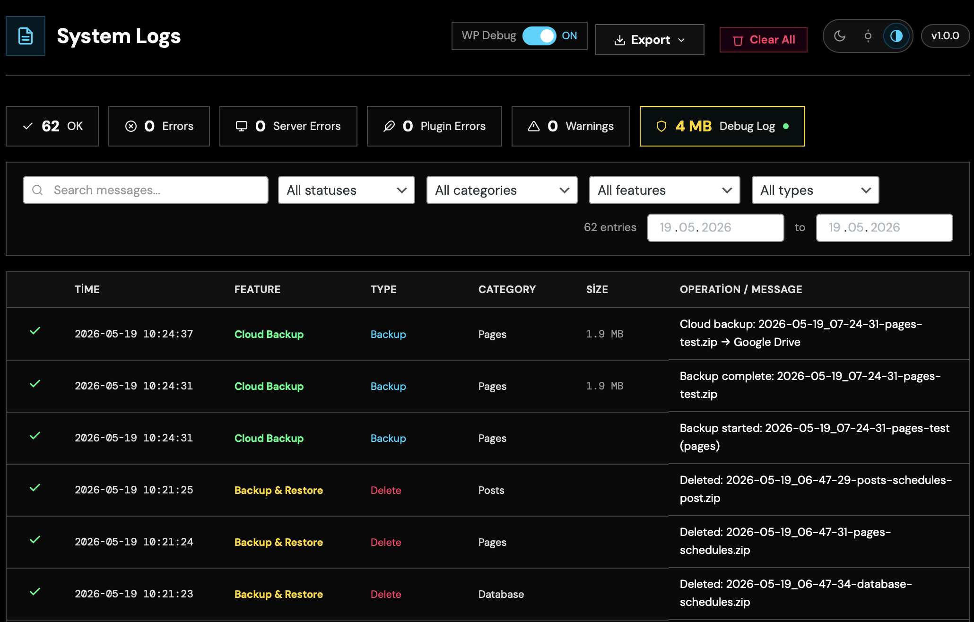Image resolution: width=974 pixels, height=622 pixels.
Task: Click the TIME column header
Action: (87, 289)
